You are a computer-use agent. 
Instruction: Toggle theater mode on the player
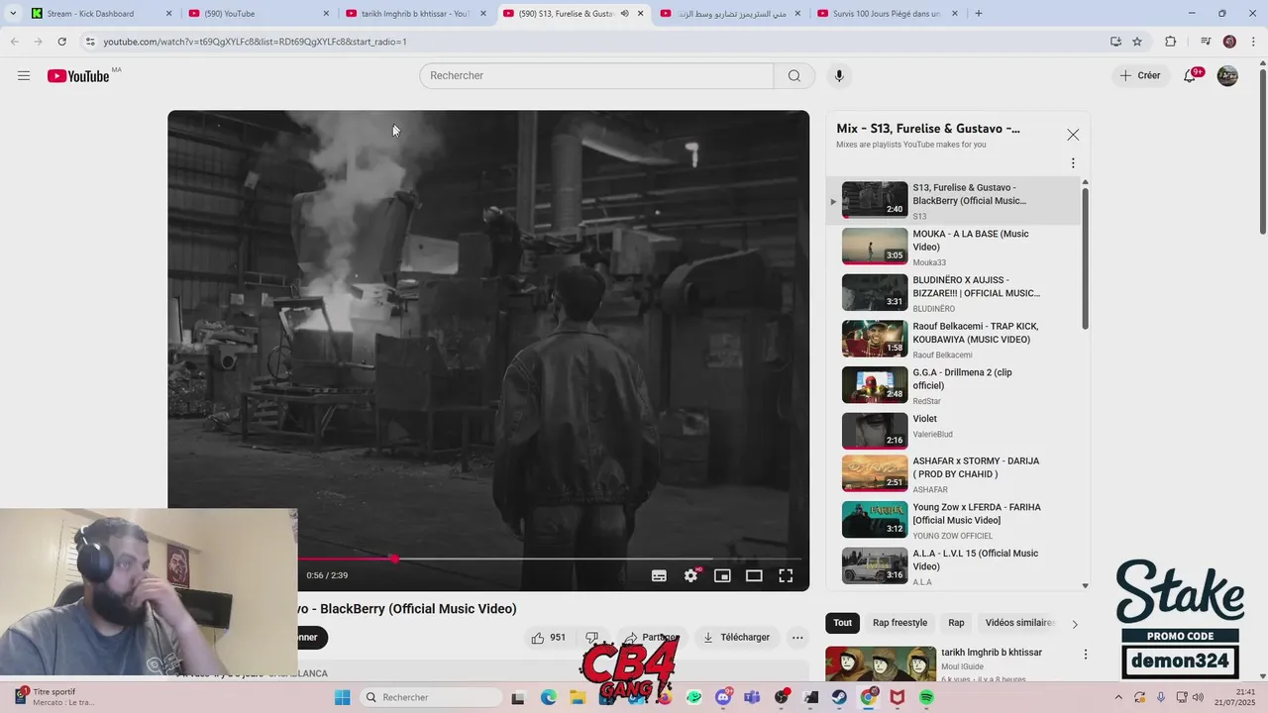pyautogui.click(x=754, y=575)
